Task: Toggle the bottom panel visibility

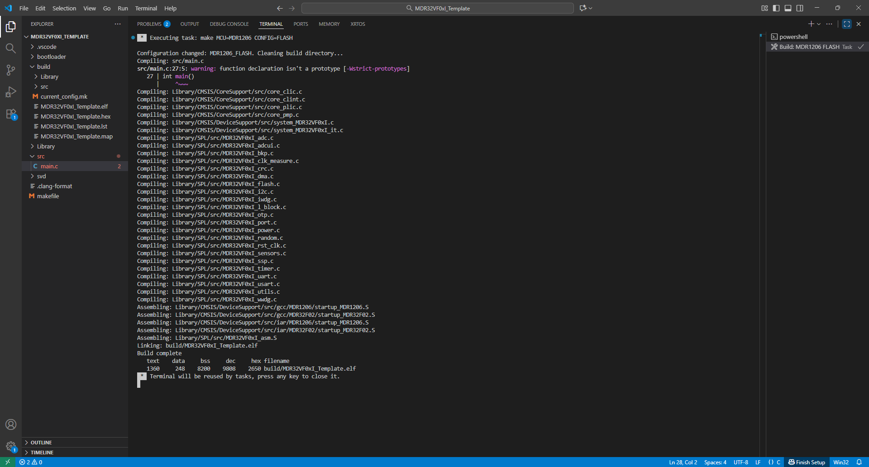Action: 788,8
